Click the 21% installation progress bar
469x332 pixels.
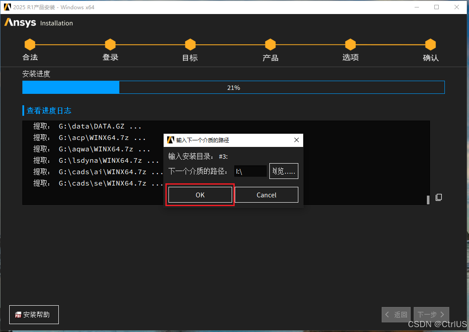click(233, 87)
